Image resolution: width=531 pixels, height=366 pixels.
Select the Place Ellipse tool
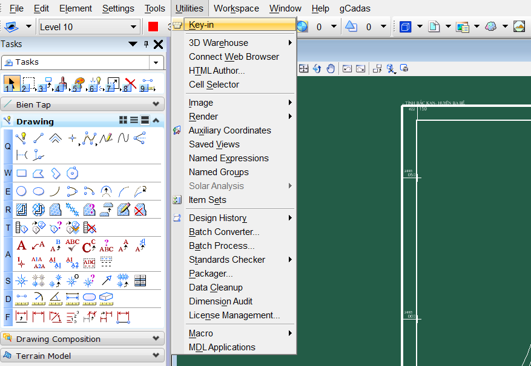[38, 191]
